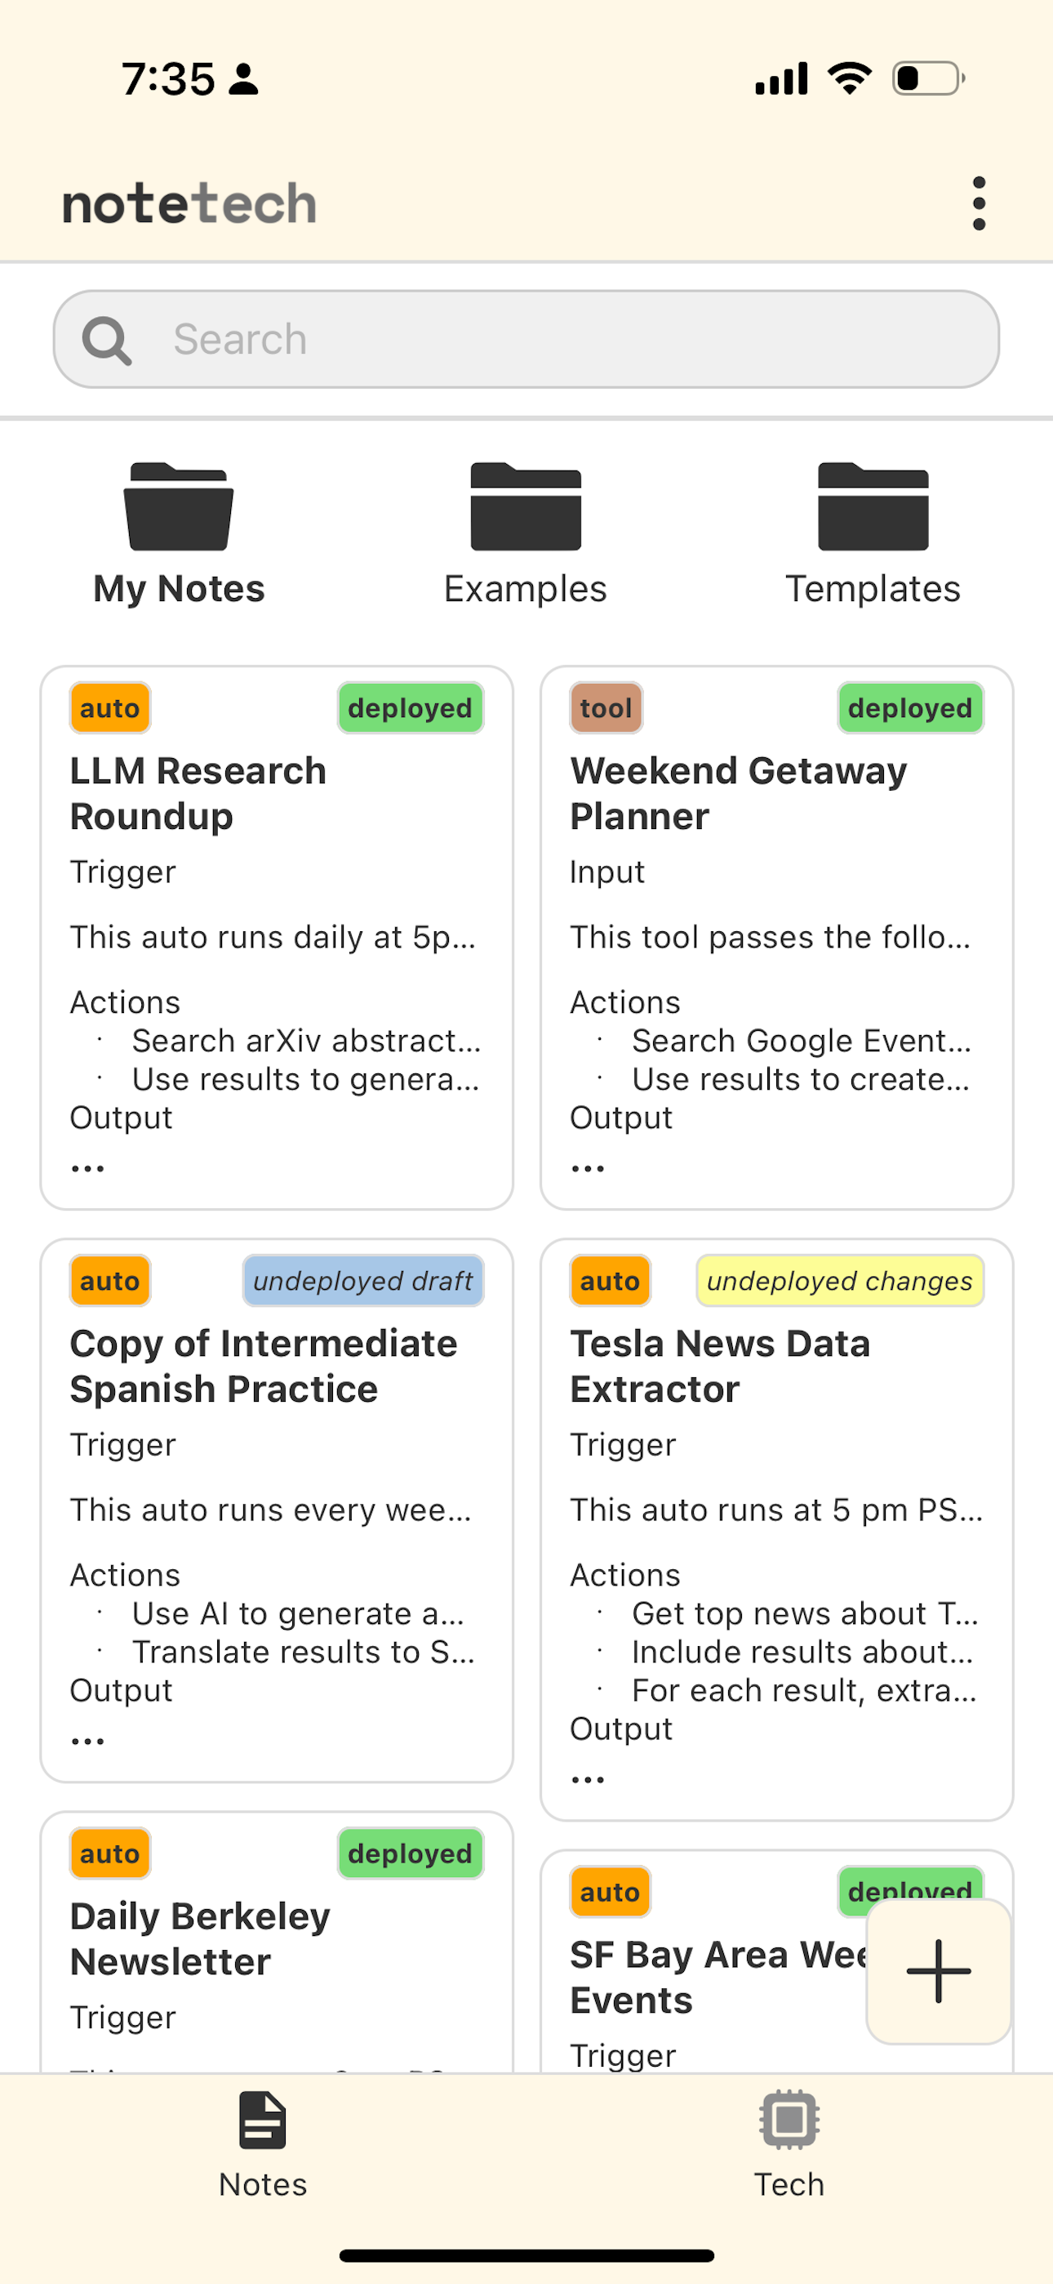Open the Weekend Getaway Planner note

point(737,792)
